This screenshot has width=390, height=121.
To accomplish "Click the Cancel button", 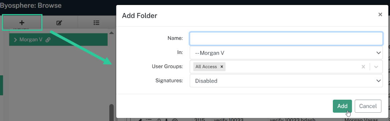I will point(368,106).
